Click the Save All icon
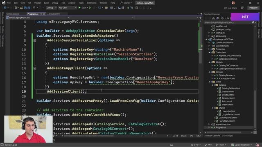Image resolution: width=262 pixels, height=147 pixels. (x=29, y=8)
